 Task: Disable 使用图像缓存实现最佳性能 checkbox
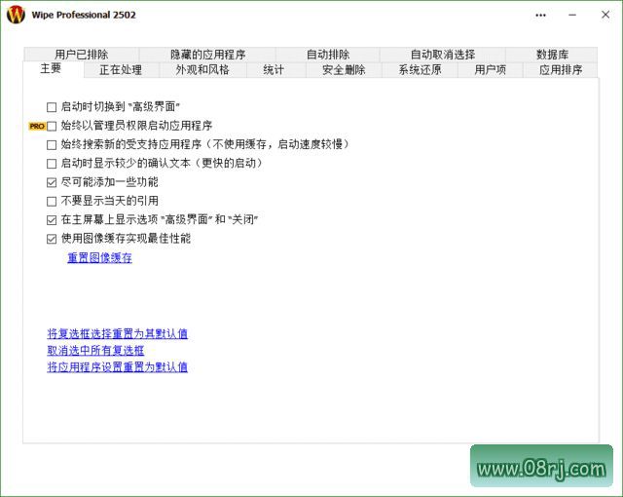click(52, 239)
